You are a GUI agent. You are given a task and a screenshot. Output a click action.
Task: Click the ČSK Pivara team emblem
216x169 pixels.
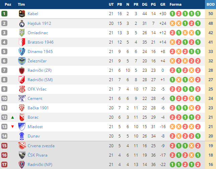pyautogui.click(x=22, y=155)
